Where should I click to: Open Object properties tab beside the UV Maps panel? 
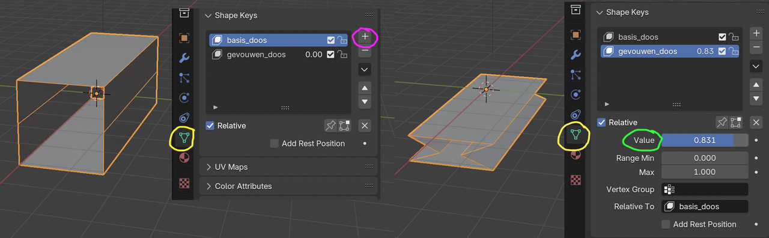click(184, 37)
